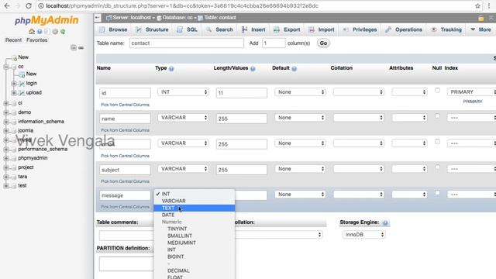Open the Browse tab
Screen dimensions: 496x279
[113, 29]
